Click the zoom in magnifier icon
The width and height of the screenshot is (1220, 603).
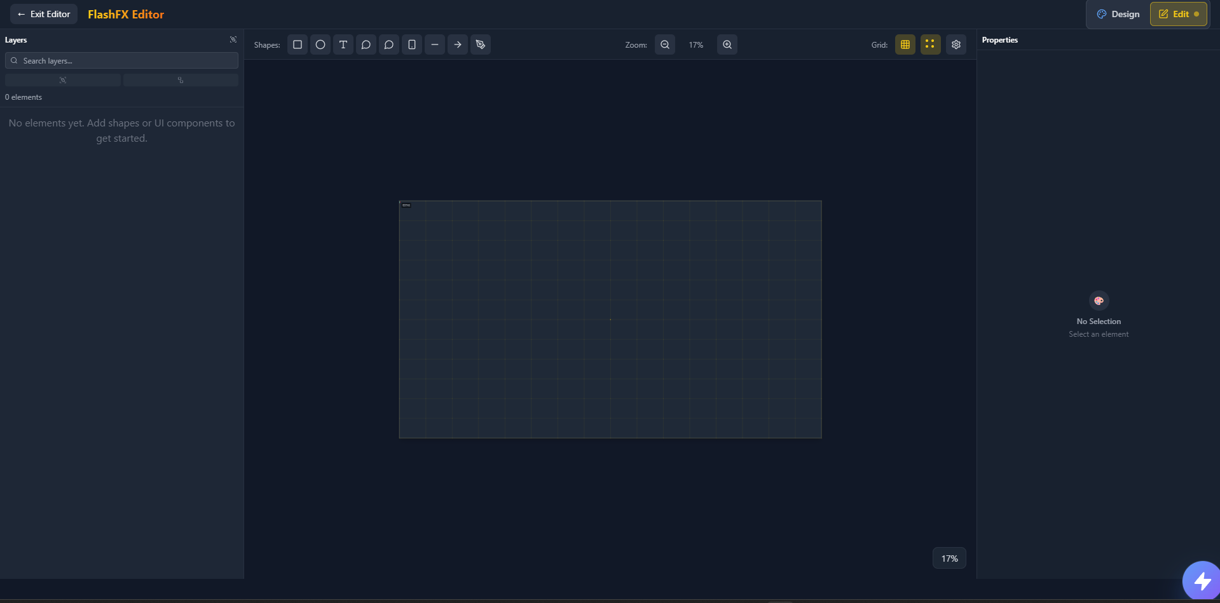727,44
